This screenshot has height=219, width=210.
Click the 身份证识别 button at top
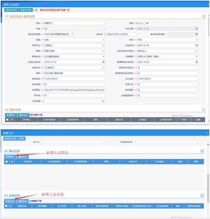coord(26,10)
